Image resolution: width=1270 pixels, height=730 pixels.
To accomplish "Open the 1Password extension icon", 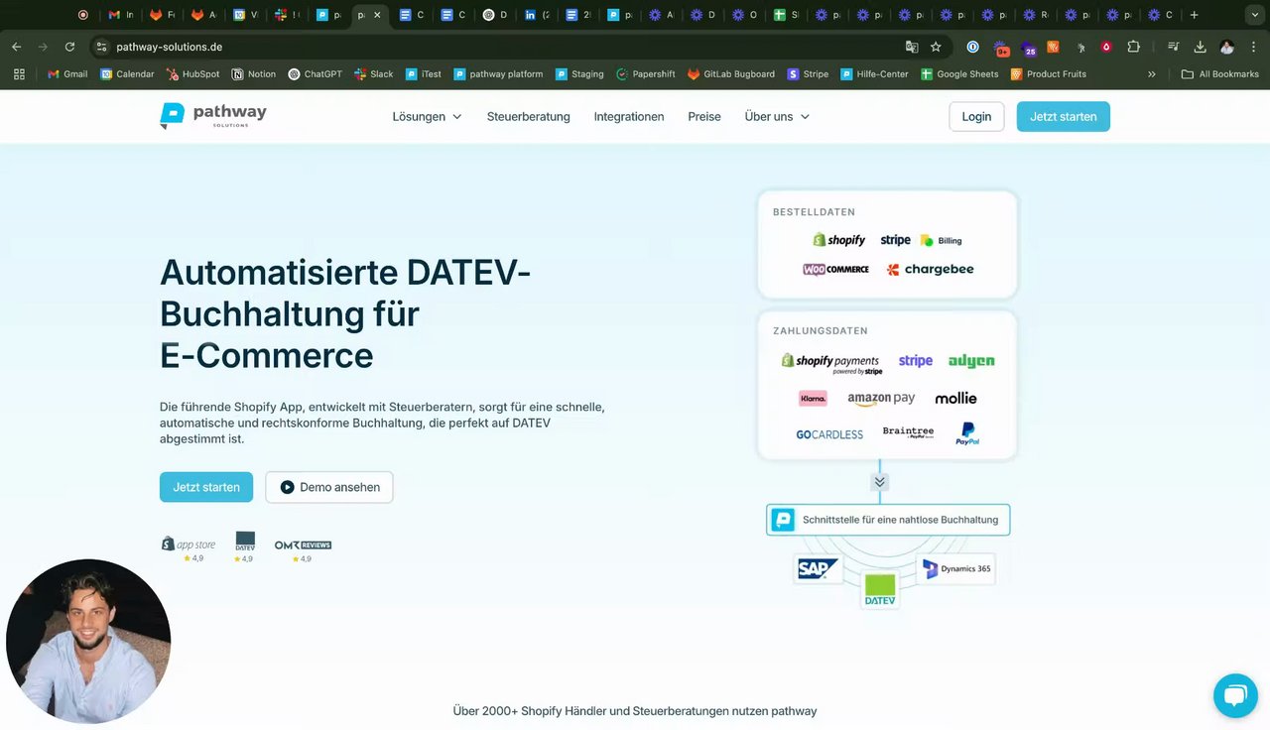I will 972,47.
